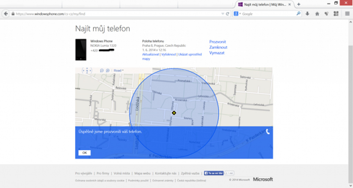Click the Praha 6, Prague, Czech Republic text
Viewport: 353px width, 188px height.
tap(164, 46)
